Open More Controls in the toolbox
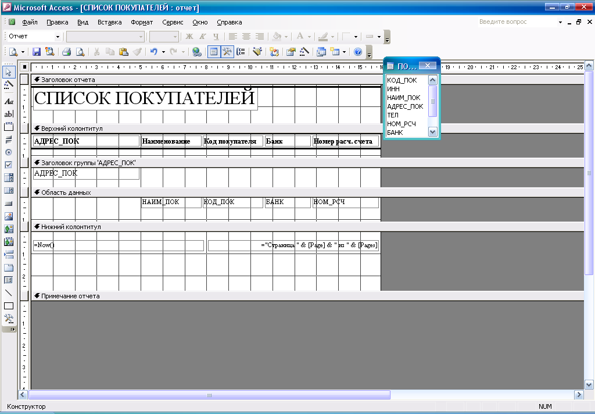Screen dimensions: 595x414 (x=8, y=318)
